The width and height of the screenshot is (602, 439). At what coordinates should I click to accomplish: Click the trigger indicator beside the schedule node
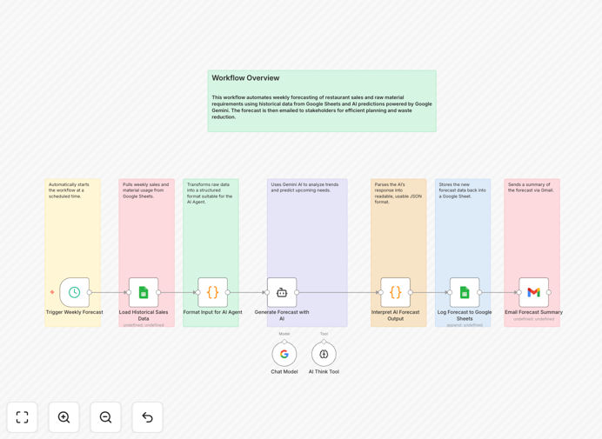(x=52, y=292)
